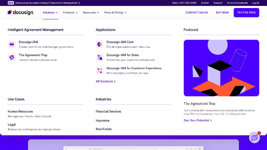The height and width of the screenshot is (150, 267).
Task: Click 'For all organizations and industries' text
Action: point(128,47)
